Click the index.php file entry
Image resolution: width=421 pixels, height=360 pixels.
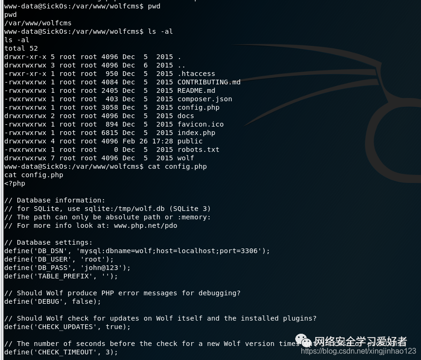point(196,133)
